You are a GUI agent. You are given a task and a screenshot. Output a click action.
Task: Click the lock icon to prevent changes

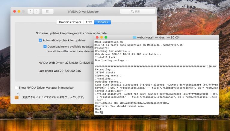[x=17, y=96]
